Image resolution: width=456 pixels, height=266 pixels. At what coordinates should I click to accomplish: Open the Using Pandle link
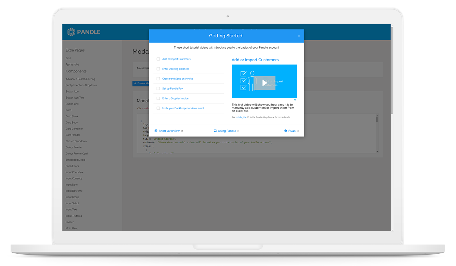tap(227, 131)
